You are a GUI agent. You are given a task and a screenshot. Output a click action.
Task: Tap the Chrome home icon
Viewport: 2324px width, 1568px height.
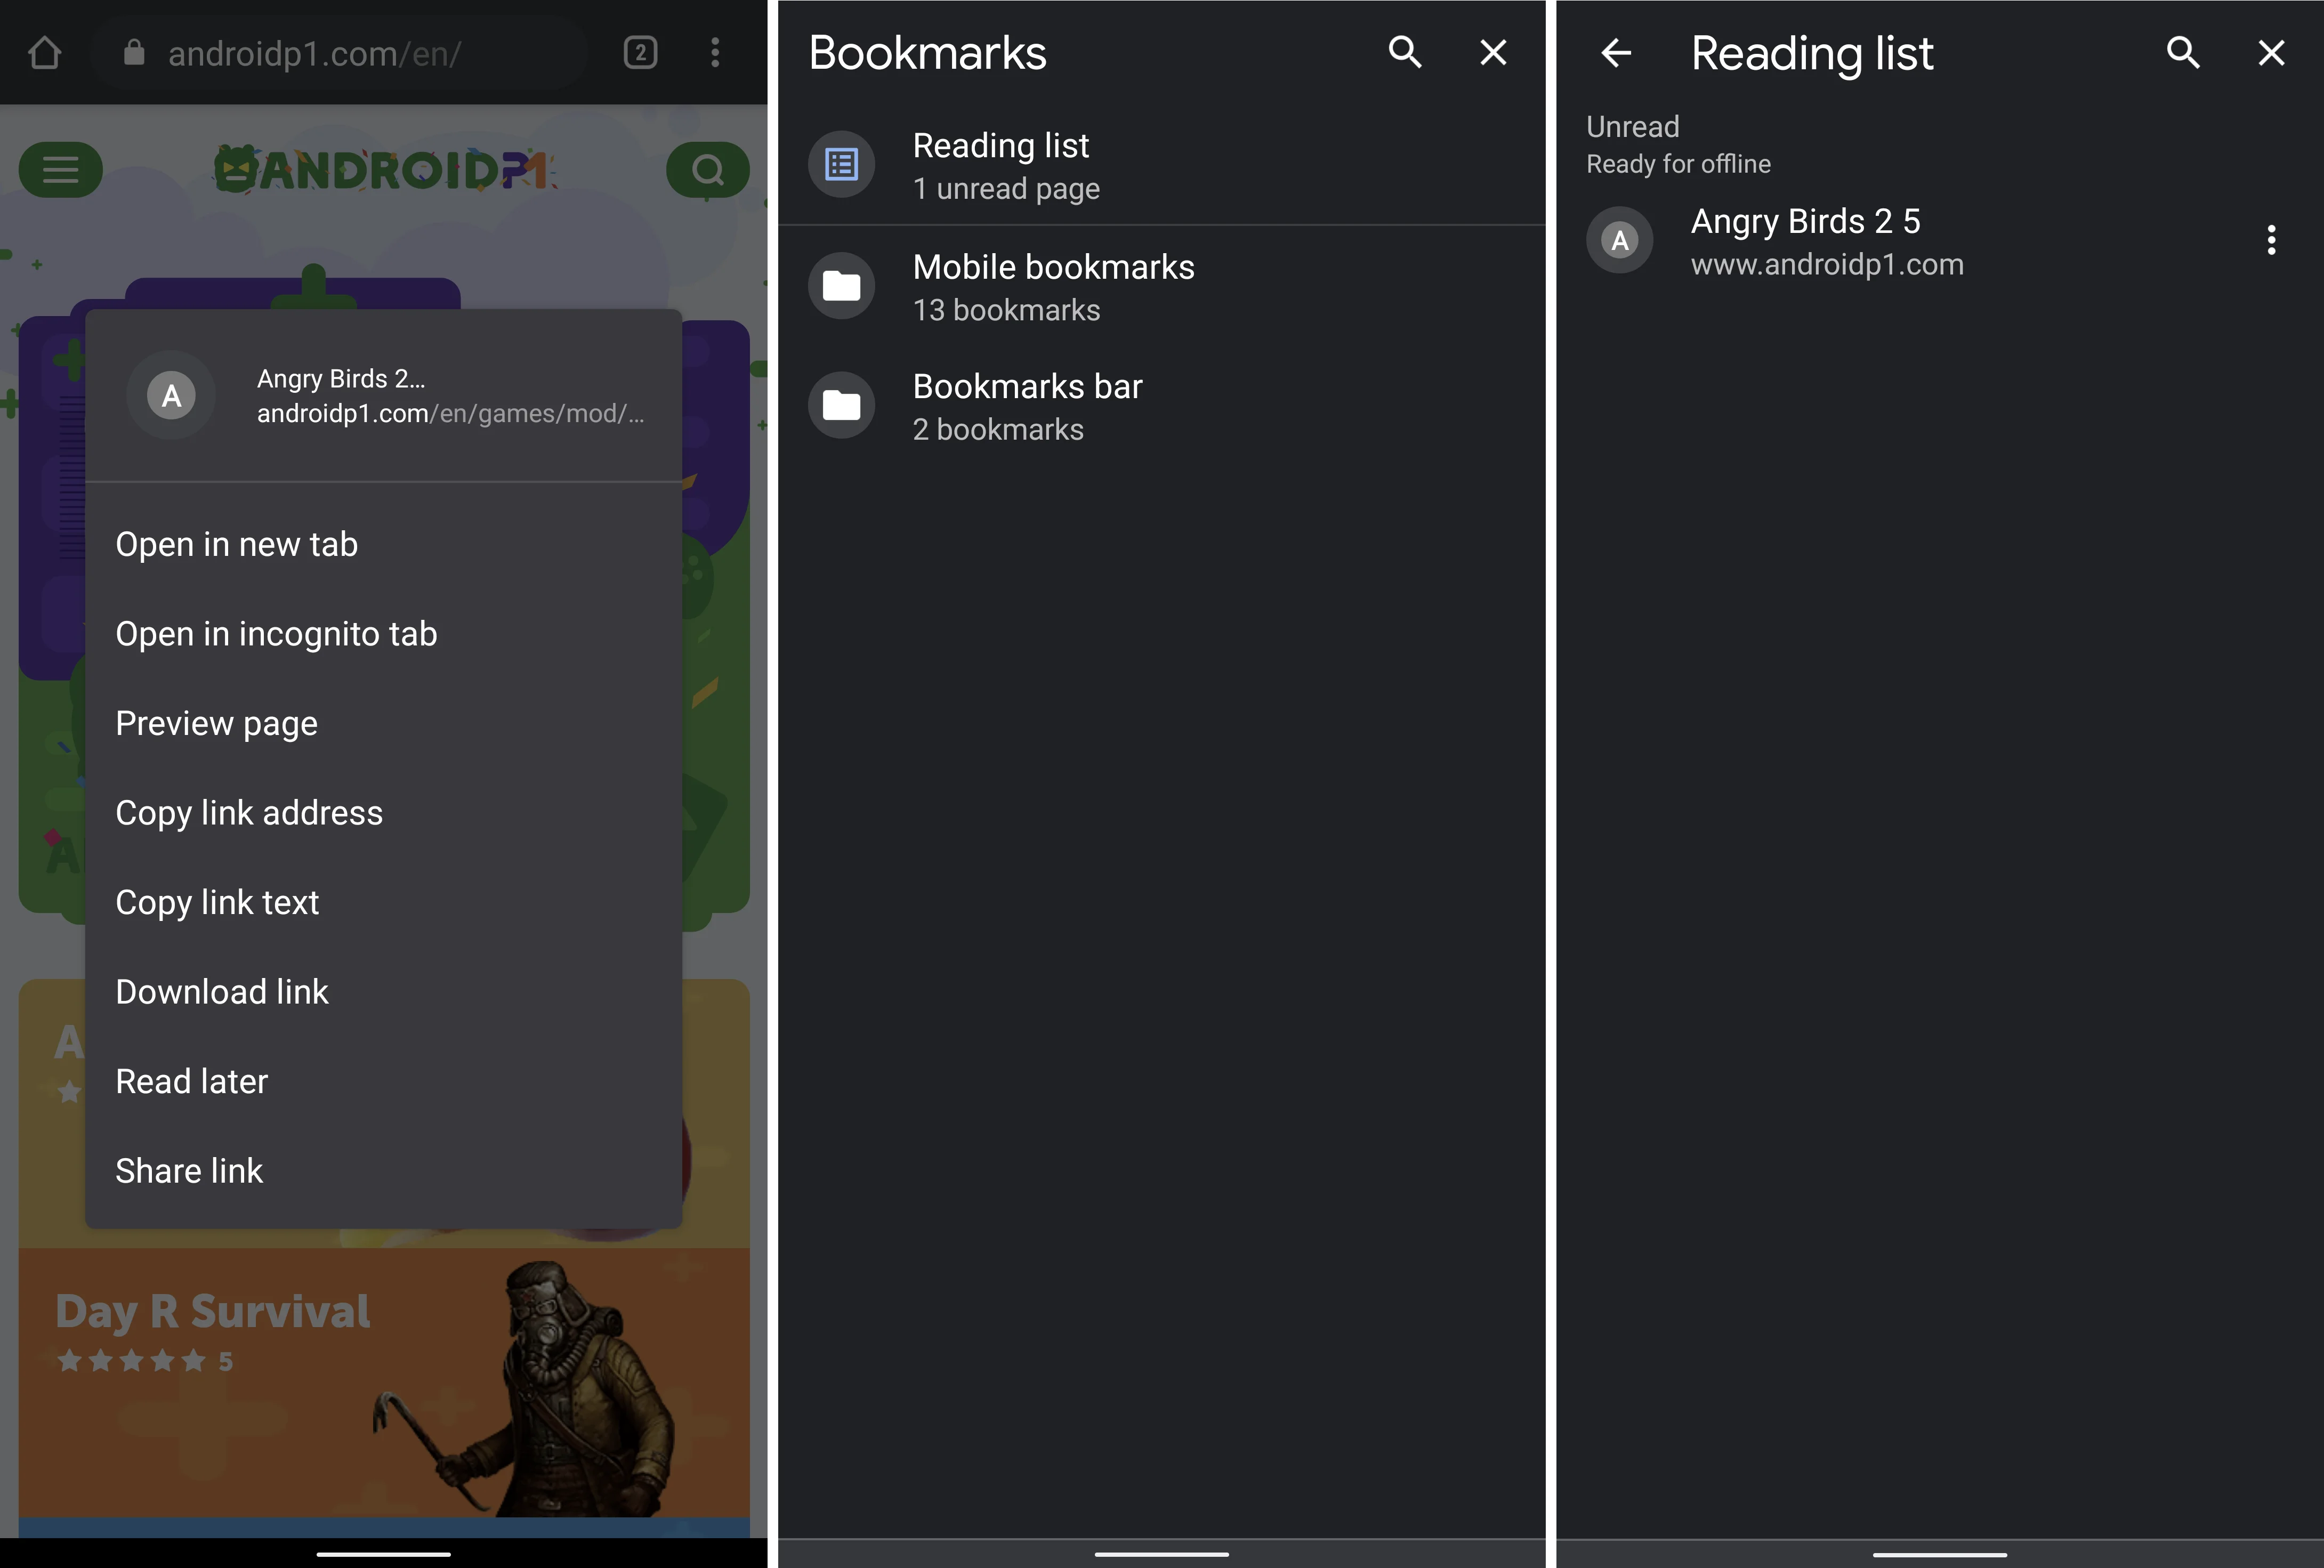tap(45, 52)
